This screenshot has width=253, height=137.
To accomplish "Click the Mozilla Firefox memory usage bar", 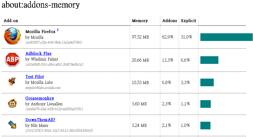I will pos(226,37).
